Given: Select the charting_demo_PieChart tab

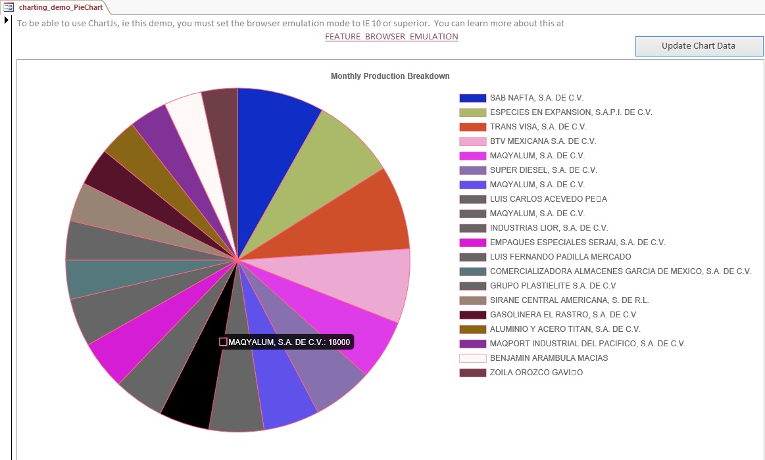Looking at the screenshot, I should [61, 7].
